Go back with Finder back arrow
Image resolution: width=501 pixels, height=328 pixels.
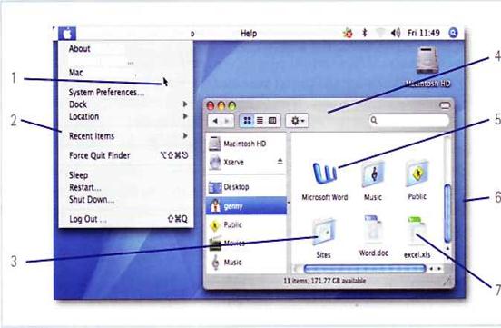(x=215, y=121)
